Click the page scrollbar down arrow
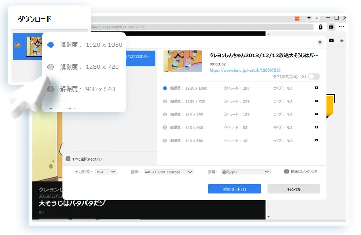The height and width of the screenshot is (235, 361). click(268, 217)
